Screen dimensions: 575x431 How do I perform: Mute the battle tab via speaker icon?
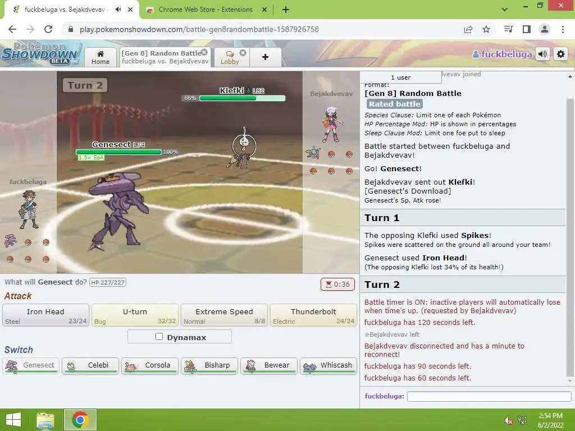118,10
